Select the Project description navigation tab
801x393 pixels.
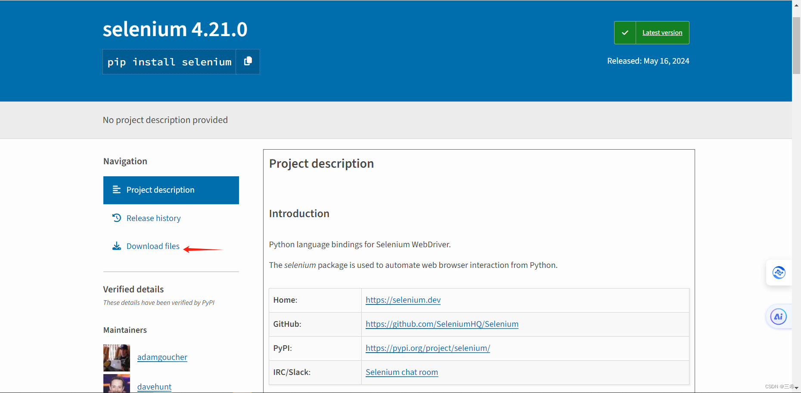(171, 190)
